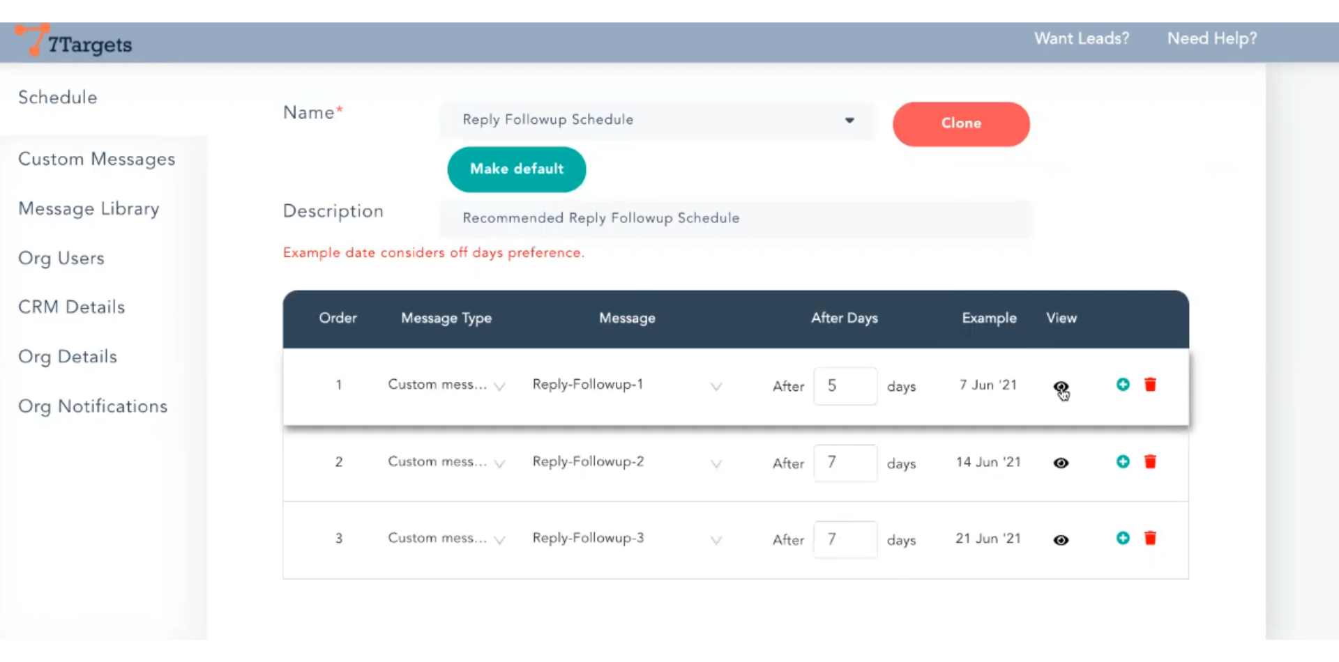Focus the After Days field for row 1
This screenshot has width=1339, height=662.
pos(845,386)
